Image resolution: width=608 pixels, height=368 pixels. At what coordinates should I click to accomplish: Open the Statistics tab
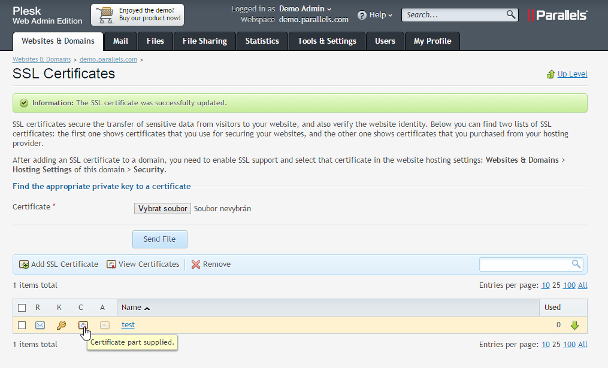coord(262,41)
